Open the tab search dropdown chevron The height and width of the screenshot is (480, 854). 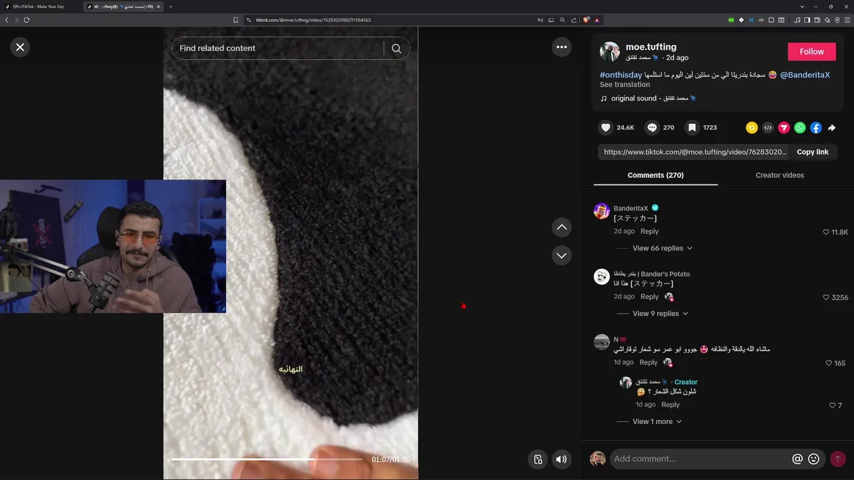802,7
